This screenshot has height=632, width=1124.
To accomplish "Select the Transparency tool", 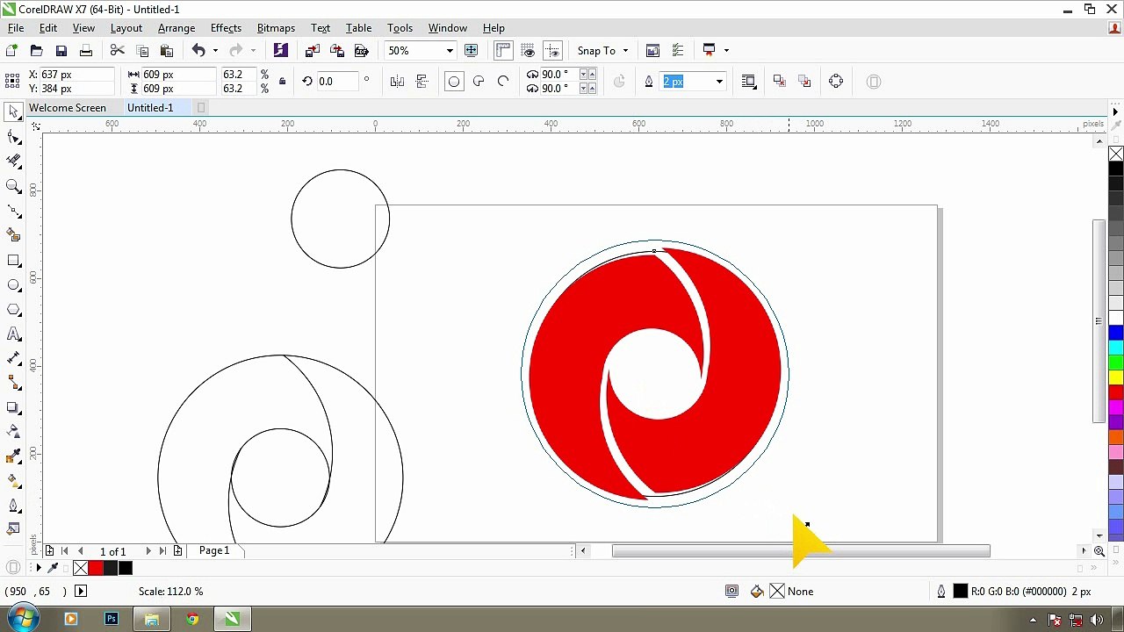I will click(x=14, y=432).
